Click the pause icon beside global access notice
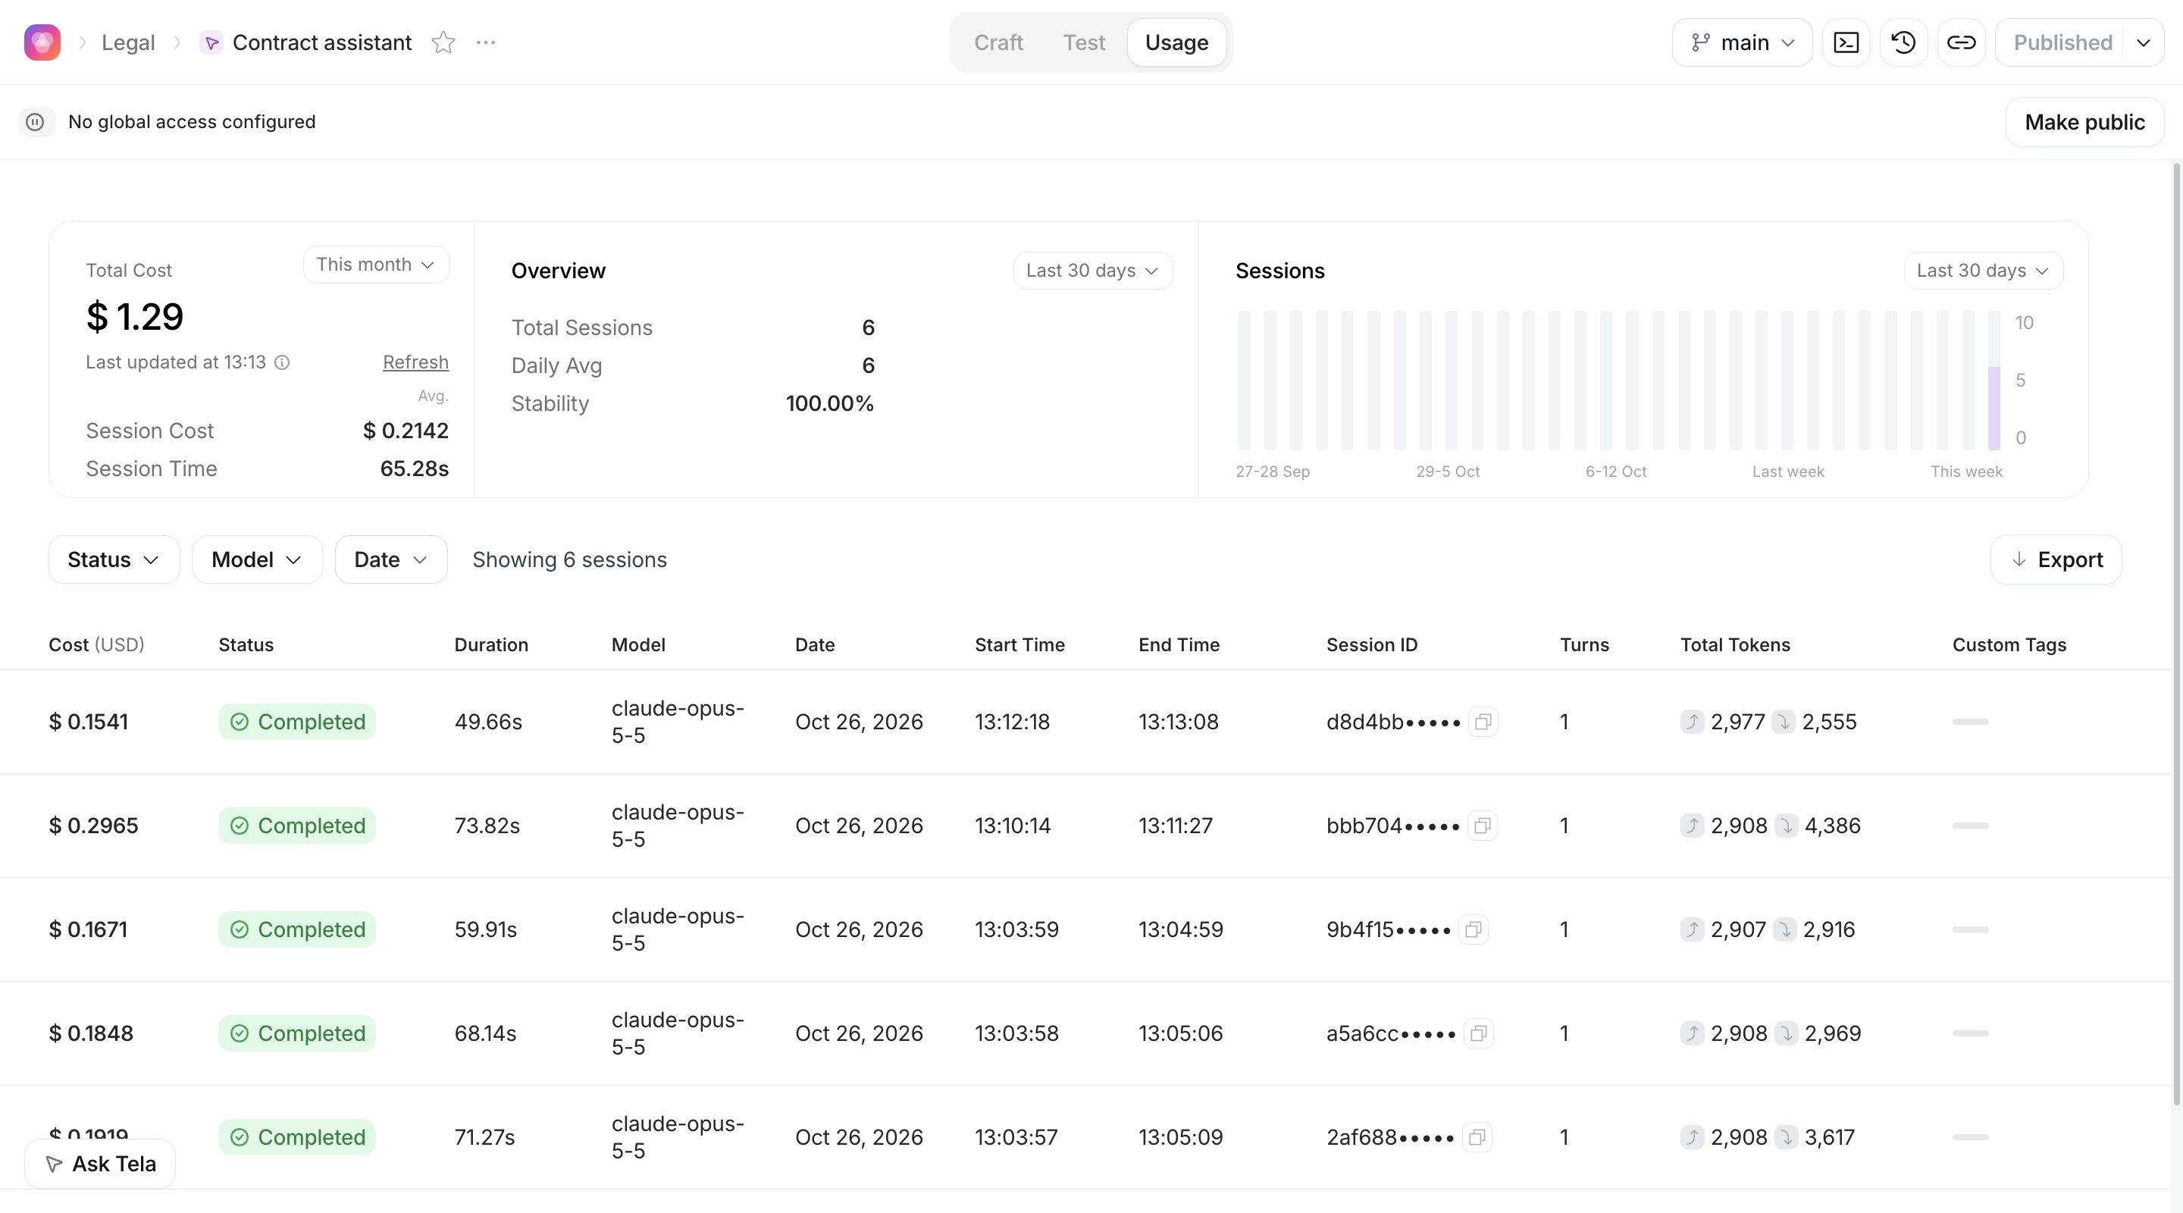Image resolution: width=2183 pixels, height=1213 pixels. pyautogui.click(x=35, y=122)
